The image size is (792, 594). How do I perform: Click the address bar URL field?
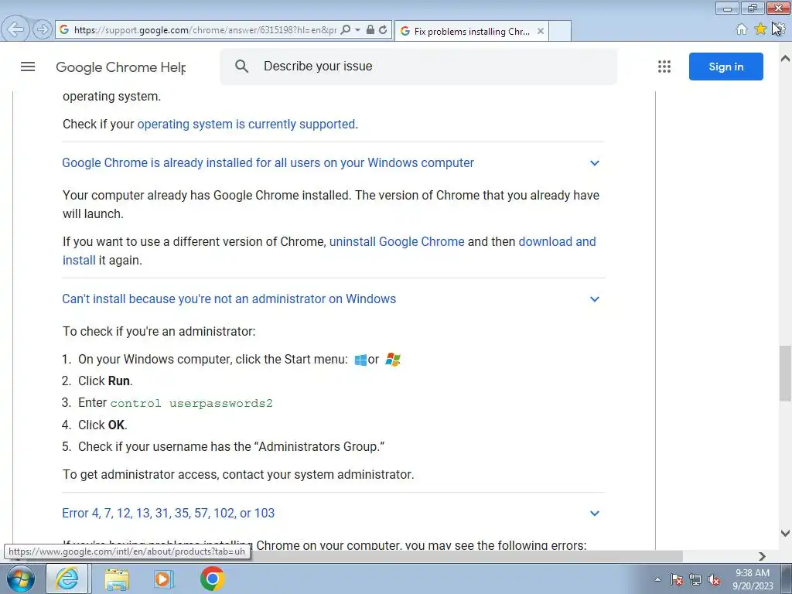(204, 30)
